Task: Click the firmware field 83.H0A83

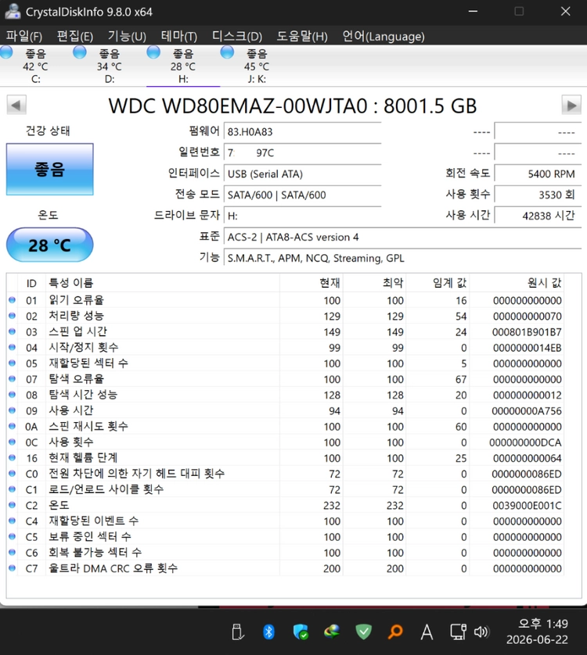Action: [x=302, y=131]
